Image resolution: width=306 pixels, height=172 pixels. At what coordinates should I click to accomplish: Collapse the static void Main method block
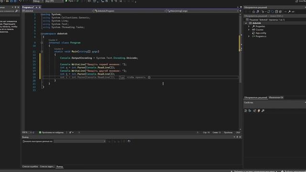point(42,52)
